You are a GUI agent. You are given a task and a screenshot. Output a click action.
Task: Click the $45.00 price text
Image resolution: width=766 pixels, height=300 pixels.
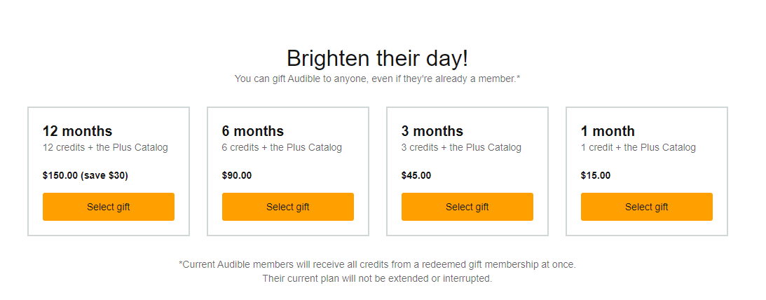416,175
